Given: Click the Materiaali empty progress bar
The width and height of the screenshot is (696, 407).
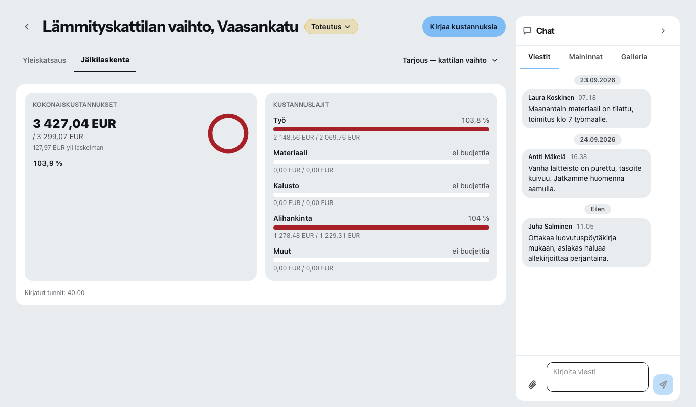Looking at the screenshot, I should pyautogui.click(x=381, y=162).
